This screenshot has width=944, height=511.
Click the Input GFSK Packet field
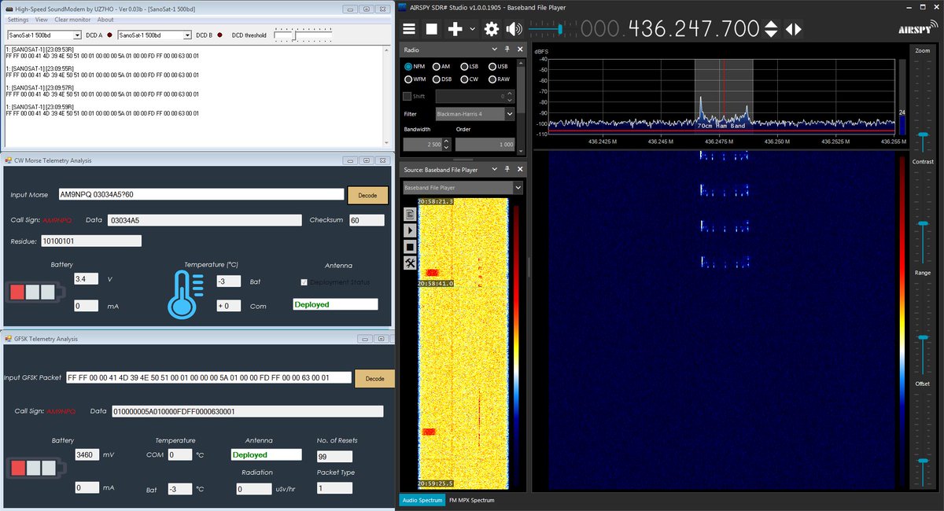point(208,377)
